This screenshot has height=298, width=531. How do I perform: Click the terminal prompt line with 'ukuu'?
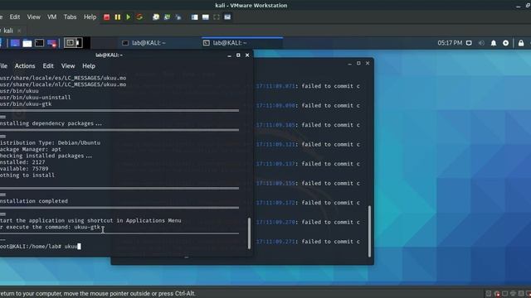[x=41, y=247]
